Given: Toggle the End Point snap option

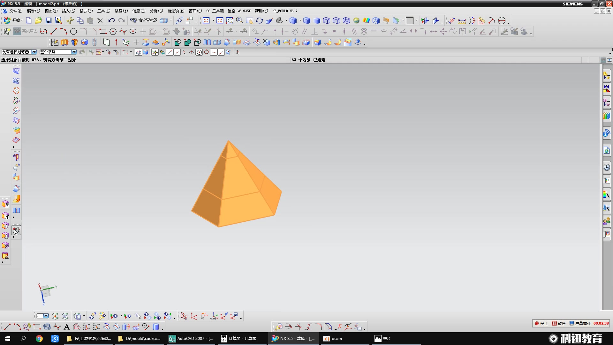Looking at the screenshot, I should pyautogui.click(x=170, y=52).
